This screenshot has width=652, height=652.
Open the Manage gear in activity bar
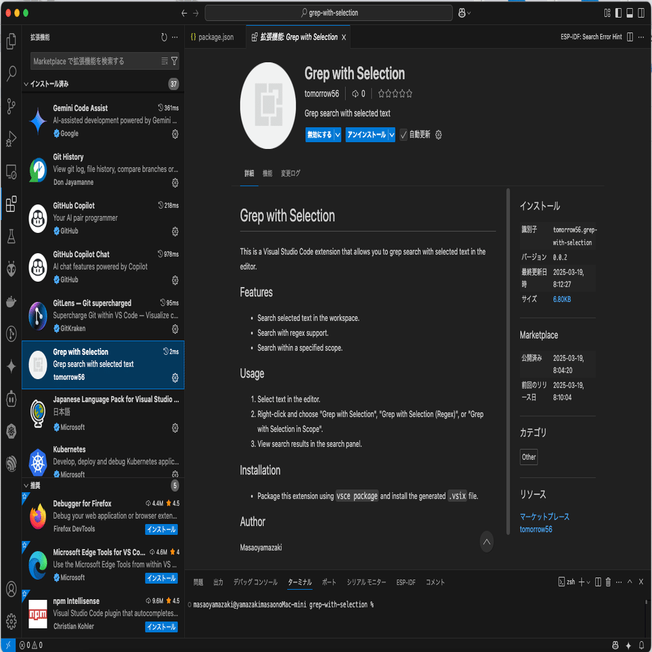[12, 622]
